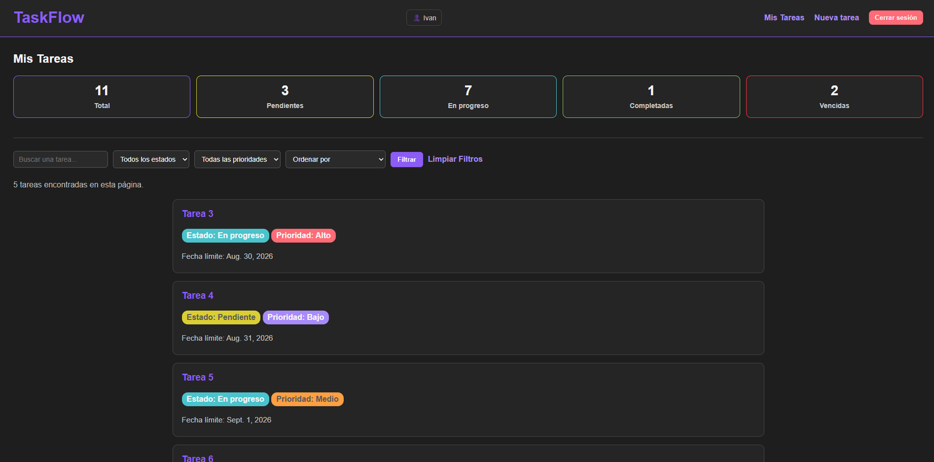Click the Prioridad: Medio badge
This screenshot has height=462, width=934.
tap(308, 399)
